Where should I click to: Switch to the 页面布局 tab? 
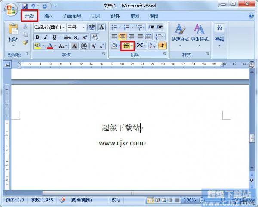pyautogui.click(x=72, y=16)
